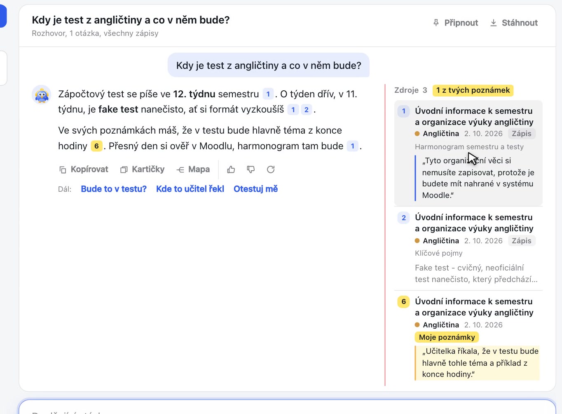The image size is (562, 414).
Task: Open the title of source 6 card
Action: click(474, 307)
